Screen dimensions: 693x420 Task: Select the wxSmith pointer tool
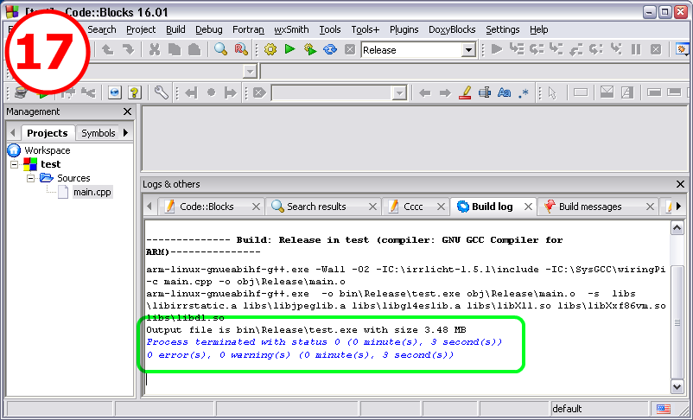(552, 92)
